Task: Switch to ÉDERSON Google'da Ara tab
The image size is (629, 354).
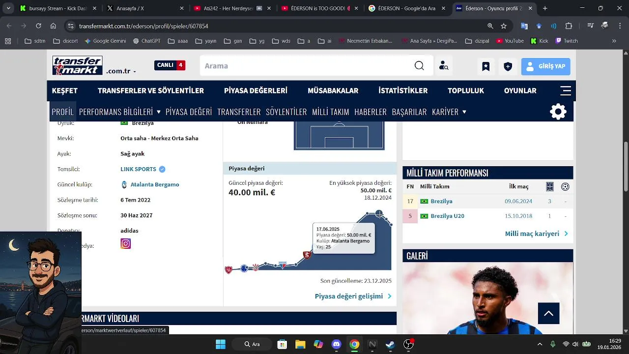Action: [x=407, y=8]
